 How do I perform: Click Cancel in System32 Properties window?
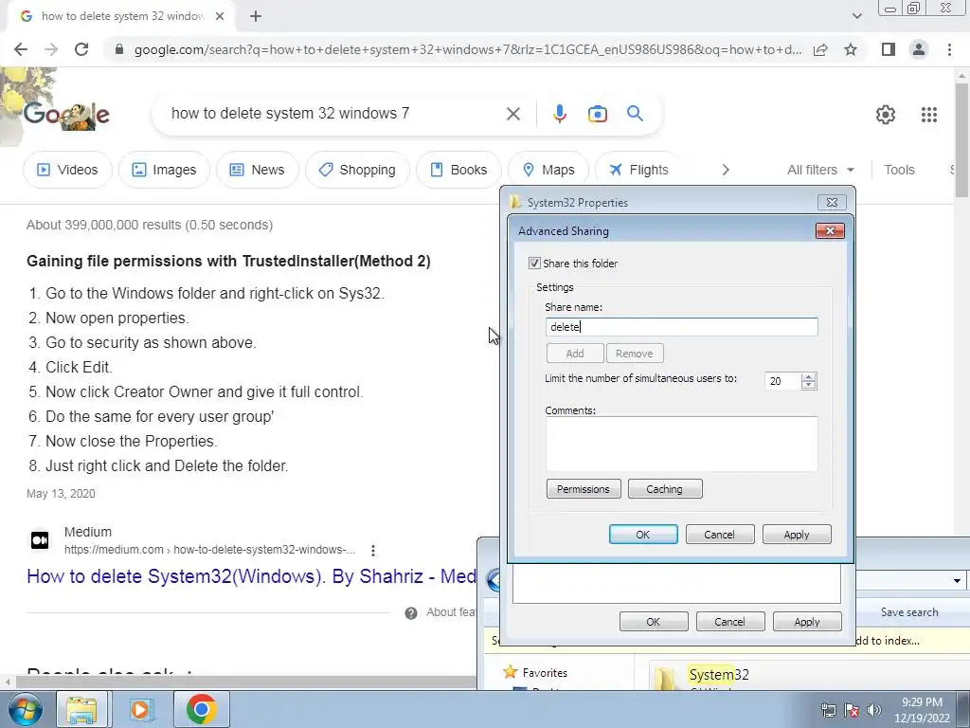730,622
